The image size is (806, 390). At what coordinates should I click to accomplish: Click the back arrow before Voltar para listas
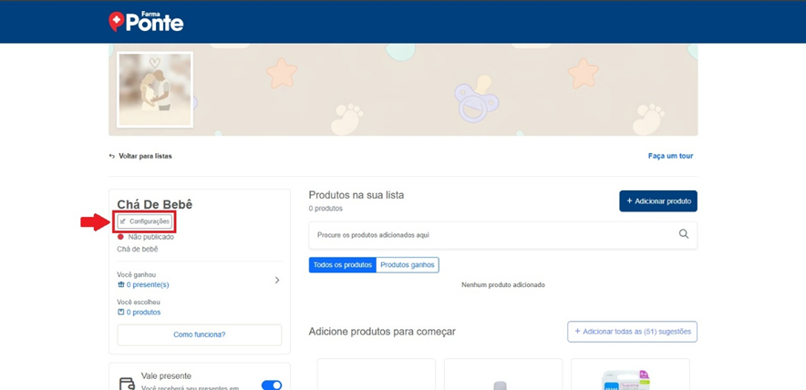coord(112,156)
